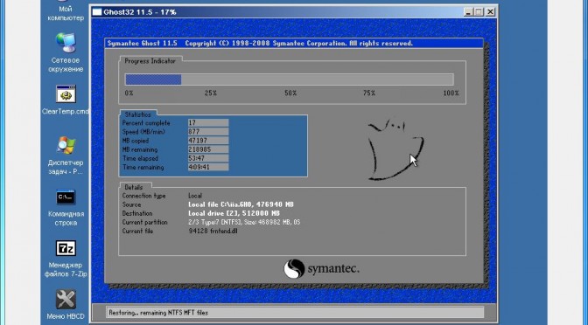
Task: Open the Сетевое окружение desktop icon
Action: (x=66, y=52)
